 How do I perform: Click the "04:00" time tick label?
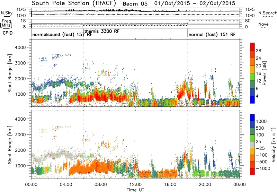[x=66, y=185]
